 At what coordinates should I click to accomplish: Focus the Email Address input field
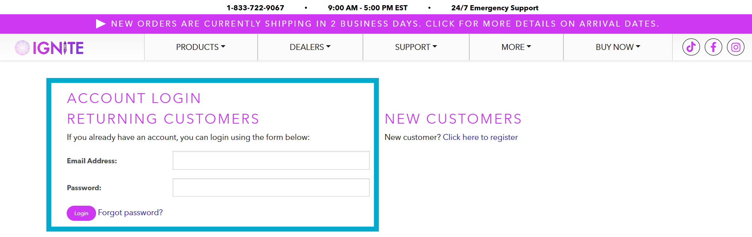click(271, 161)
